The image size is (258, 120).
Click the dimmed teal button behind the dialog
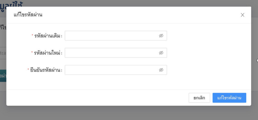[3, 76]
